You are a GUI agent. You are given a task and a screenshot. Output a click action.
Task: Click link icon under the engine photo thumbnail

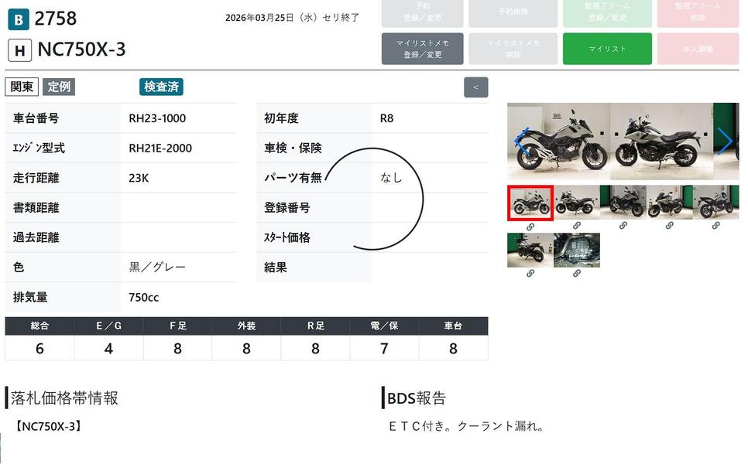[577, 274]
